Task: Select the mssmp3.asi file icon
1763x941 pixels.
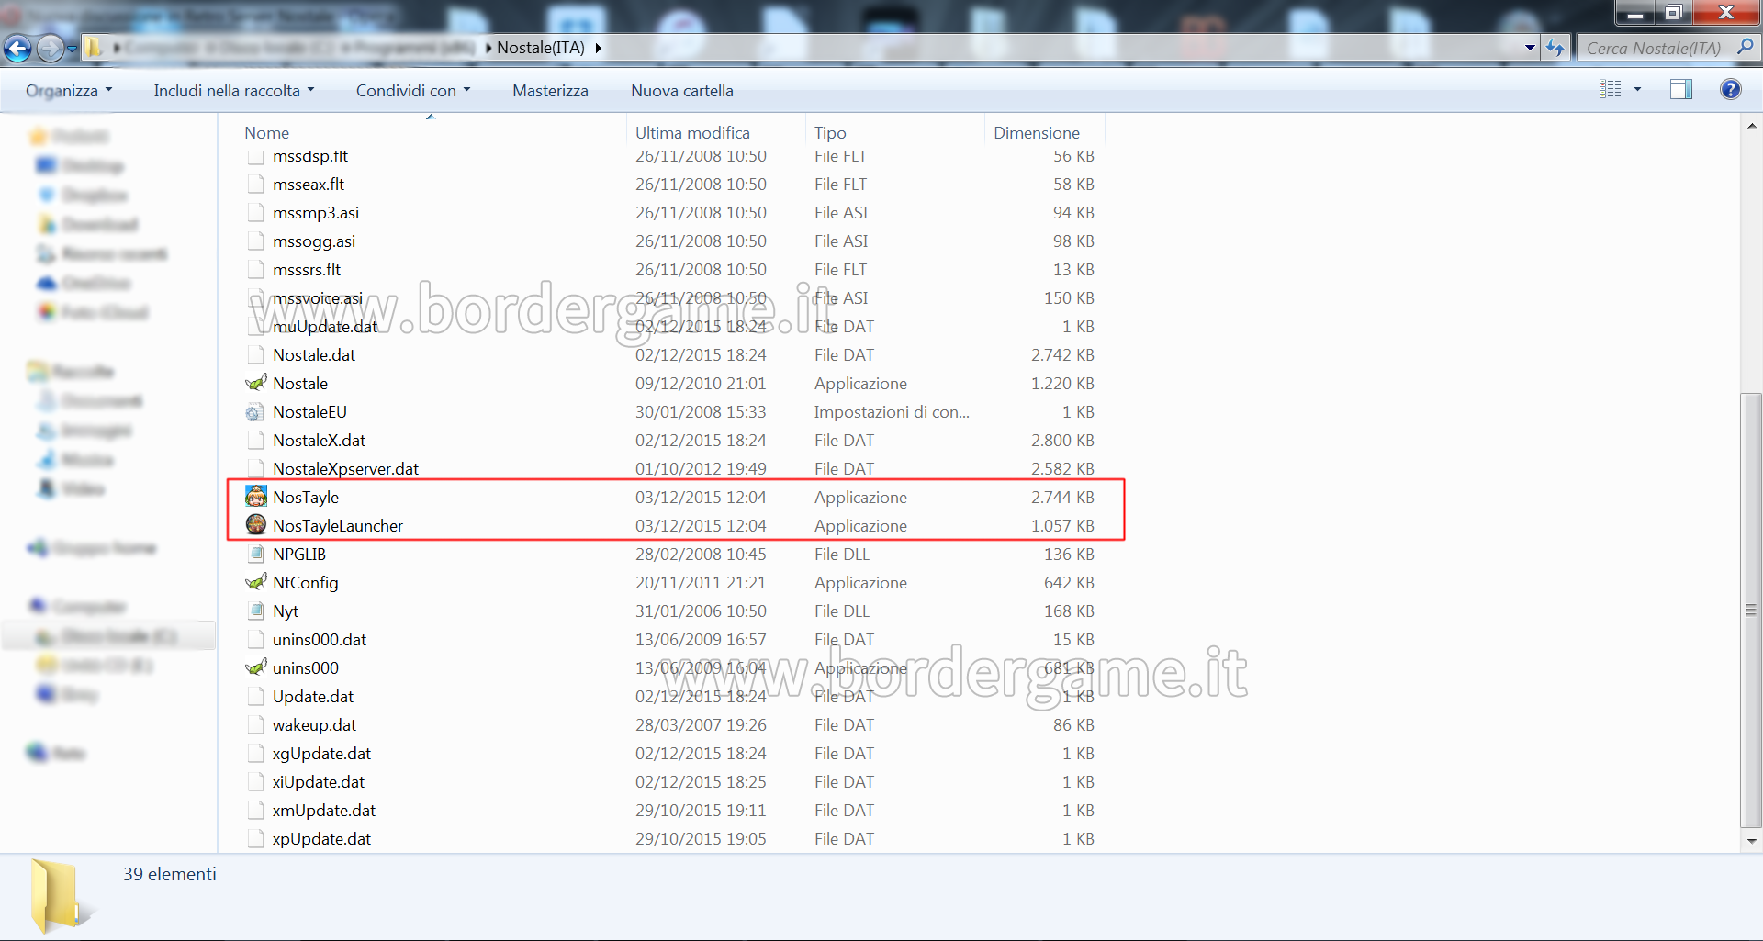Action: [x=256, y=212]
